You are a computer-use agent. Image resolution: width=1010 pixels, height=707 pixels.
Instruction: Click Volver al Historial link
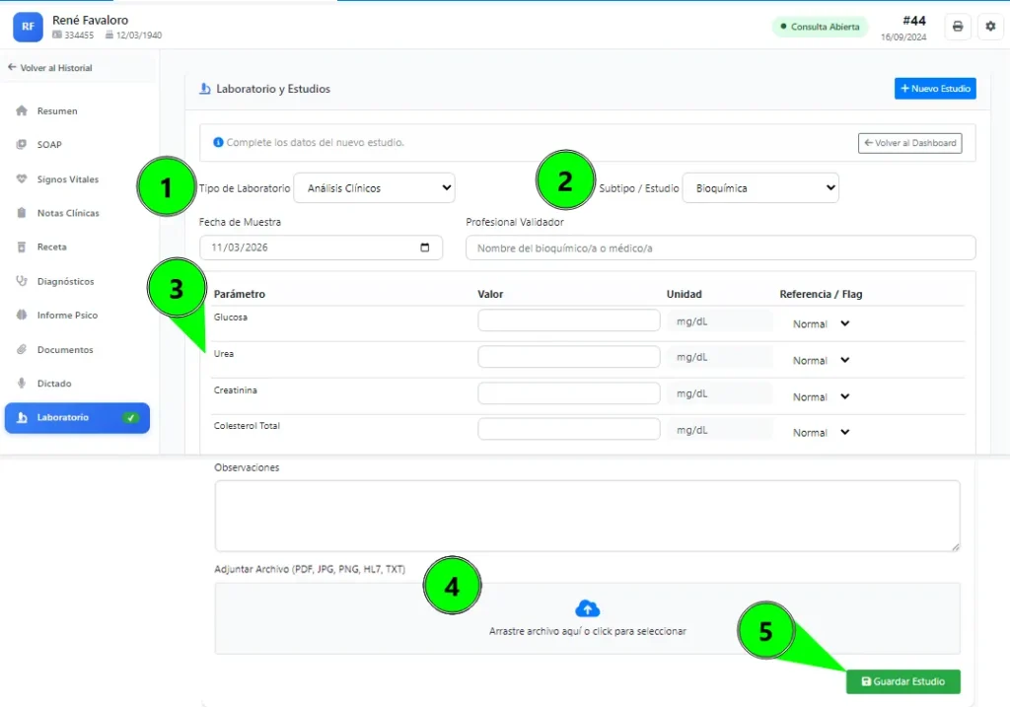50,68
